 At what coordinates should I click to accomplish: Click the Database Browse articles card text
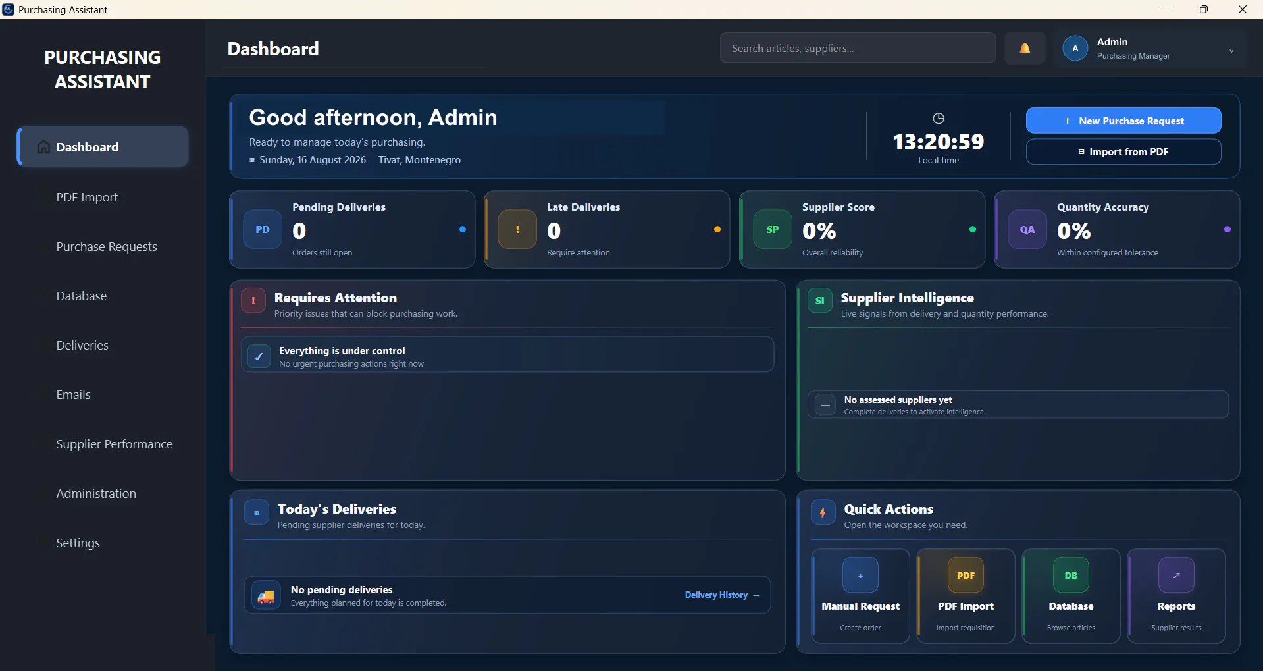(1071, 628)
